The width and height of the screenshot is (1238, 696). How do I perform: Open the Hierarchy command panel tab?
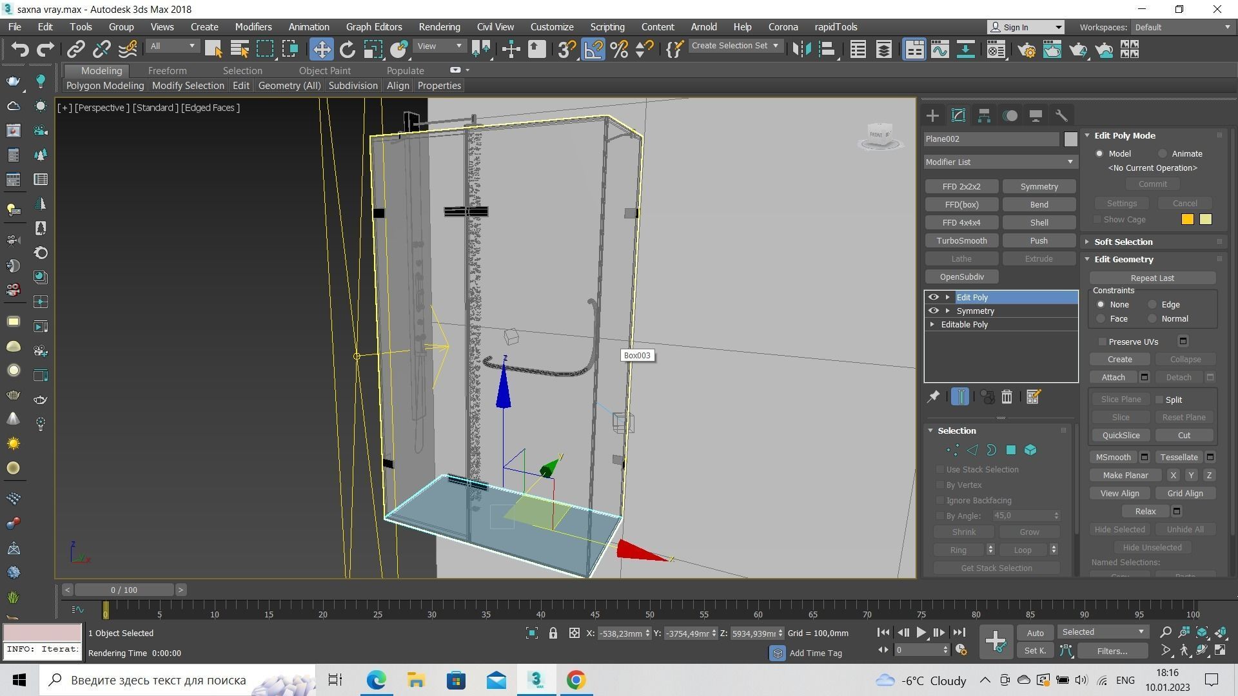(984, 115)
